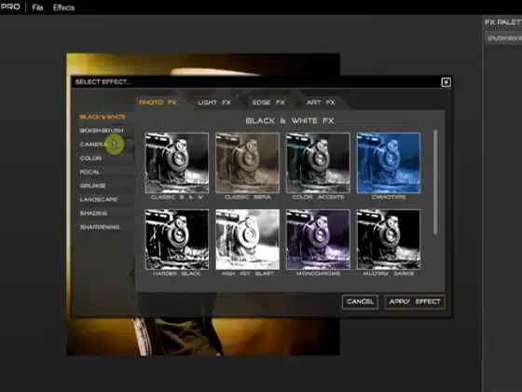Choose the Multiply Darks effect thumbnail
This screenshot has height=392, width=522.
click(389, 239)
